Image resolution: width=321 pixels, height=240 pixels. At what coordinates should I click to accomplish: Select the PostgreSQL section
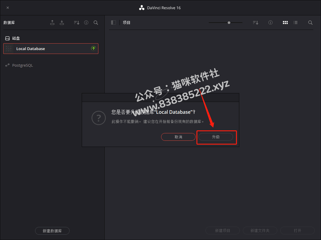[x=19, y=65]
